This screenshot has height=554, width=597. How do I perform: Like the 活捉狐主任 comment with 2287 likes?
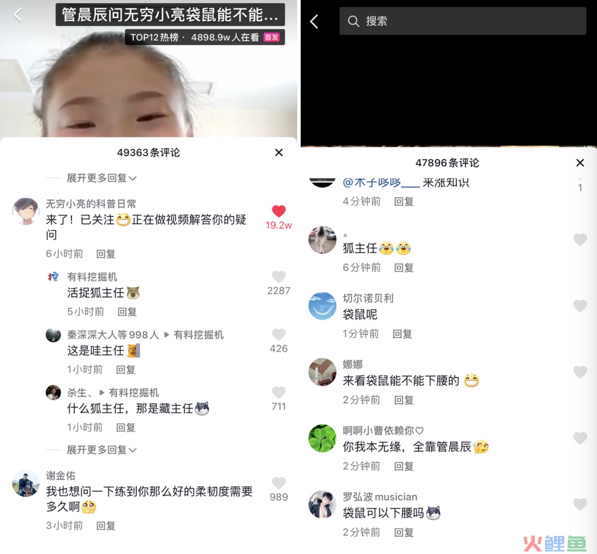pos(279,277)
